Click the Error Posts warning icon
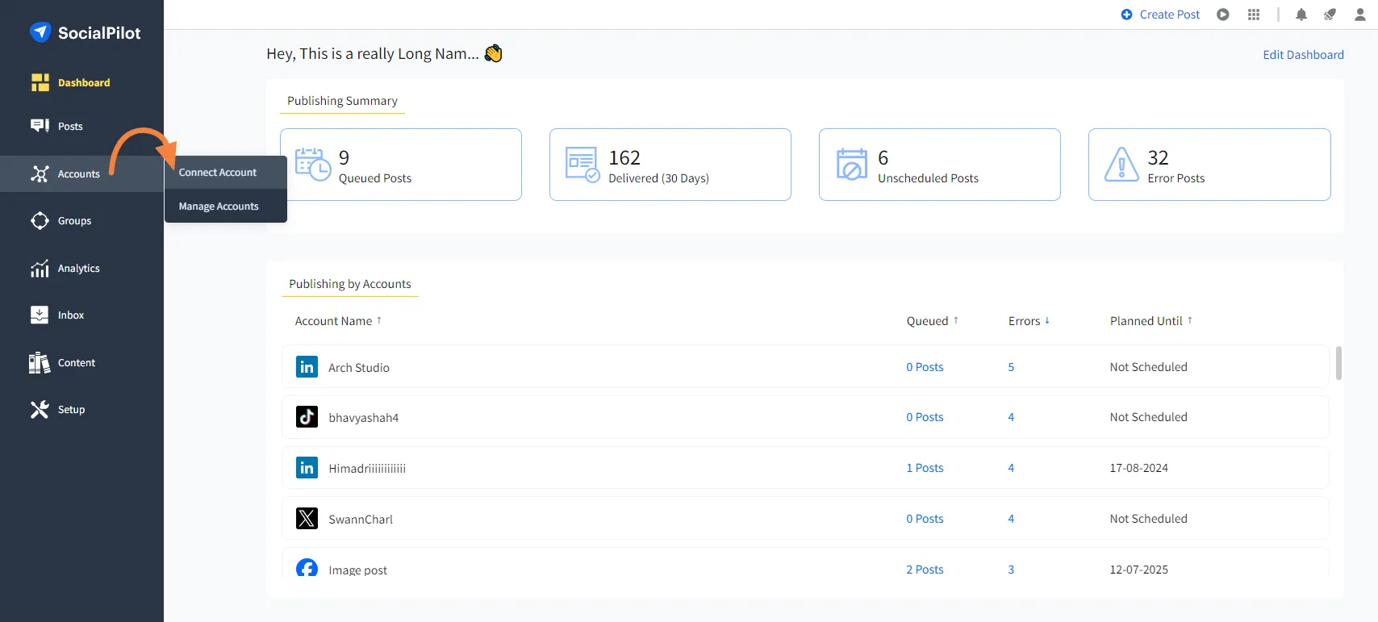The height and width of the screenshot is (622, 1378). tap(1121, 164)
